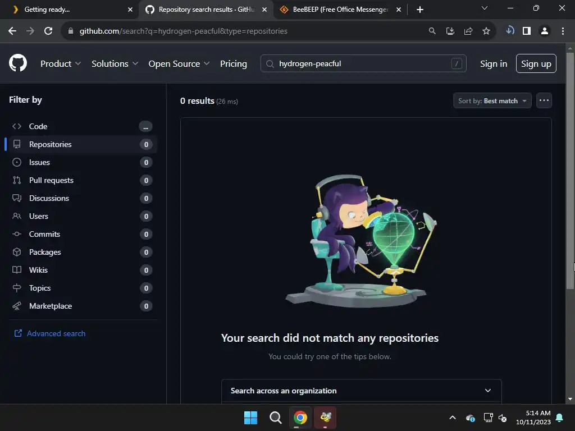Show hidden system tray icons

tap(453, 418)
